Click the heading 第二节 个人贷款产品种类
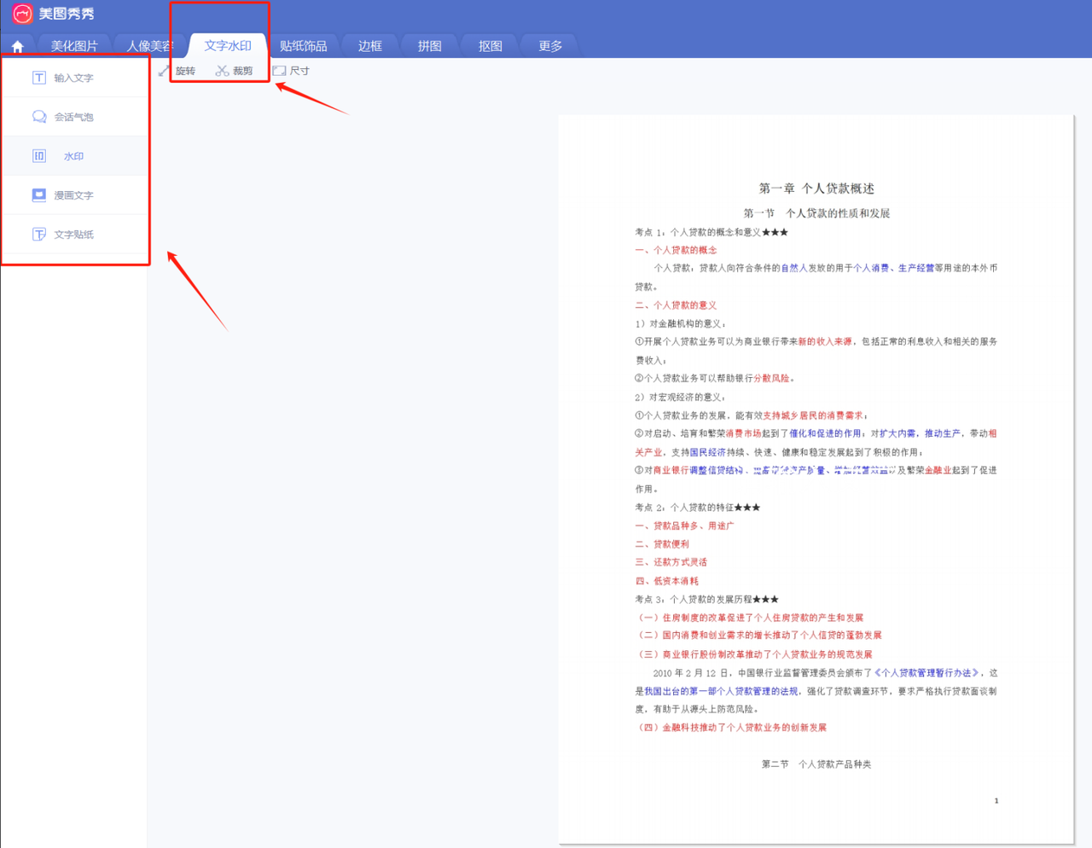The image size is (1092, 848). (816, 764)
